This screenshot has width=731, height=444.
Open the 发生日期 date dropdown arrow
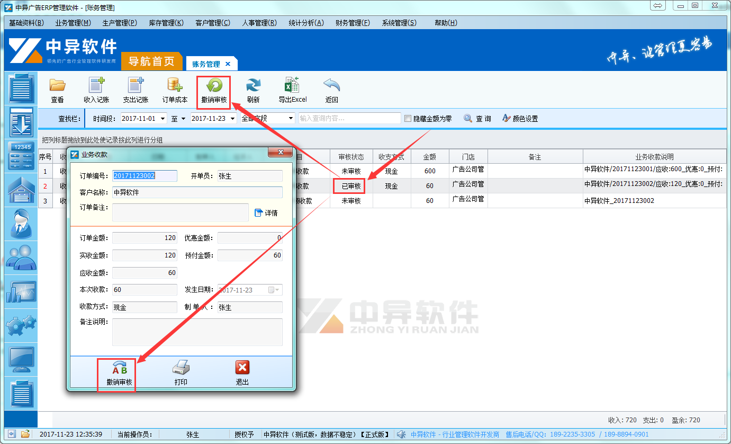coord(278,290)
